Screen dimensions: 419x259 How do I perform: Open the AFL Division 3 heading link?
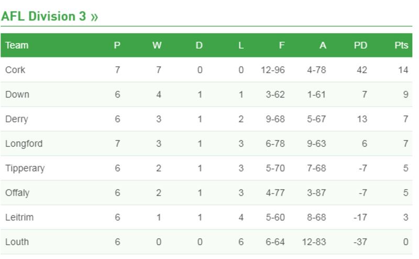pyautogui.click(x=49, y=16)
